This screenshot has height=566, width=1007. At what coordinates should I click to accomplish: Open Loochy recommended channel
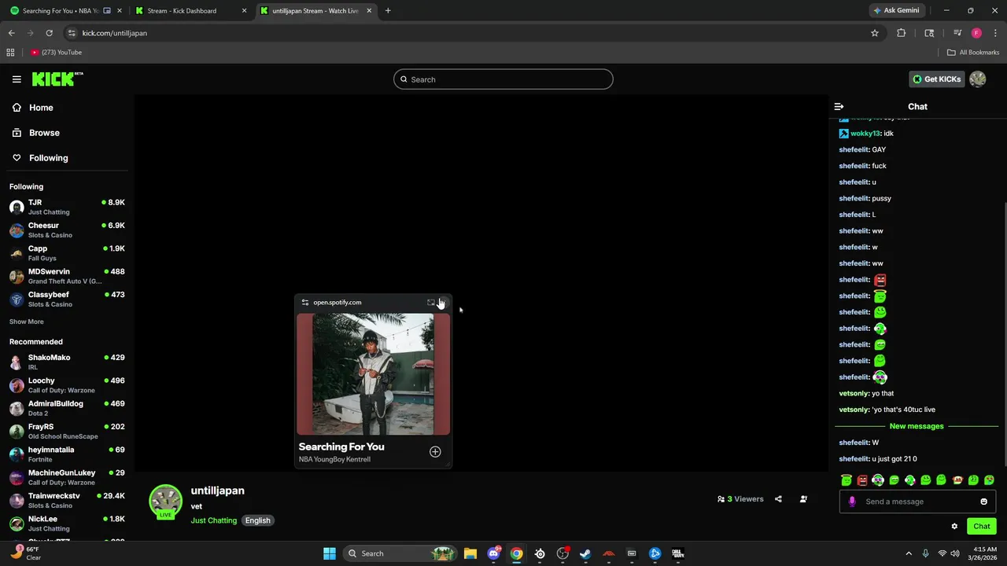(x=67, y=384)
